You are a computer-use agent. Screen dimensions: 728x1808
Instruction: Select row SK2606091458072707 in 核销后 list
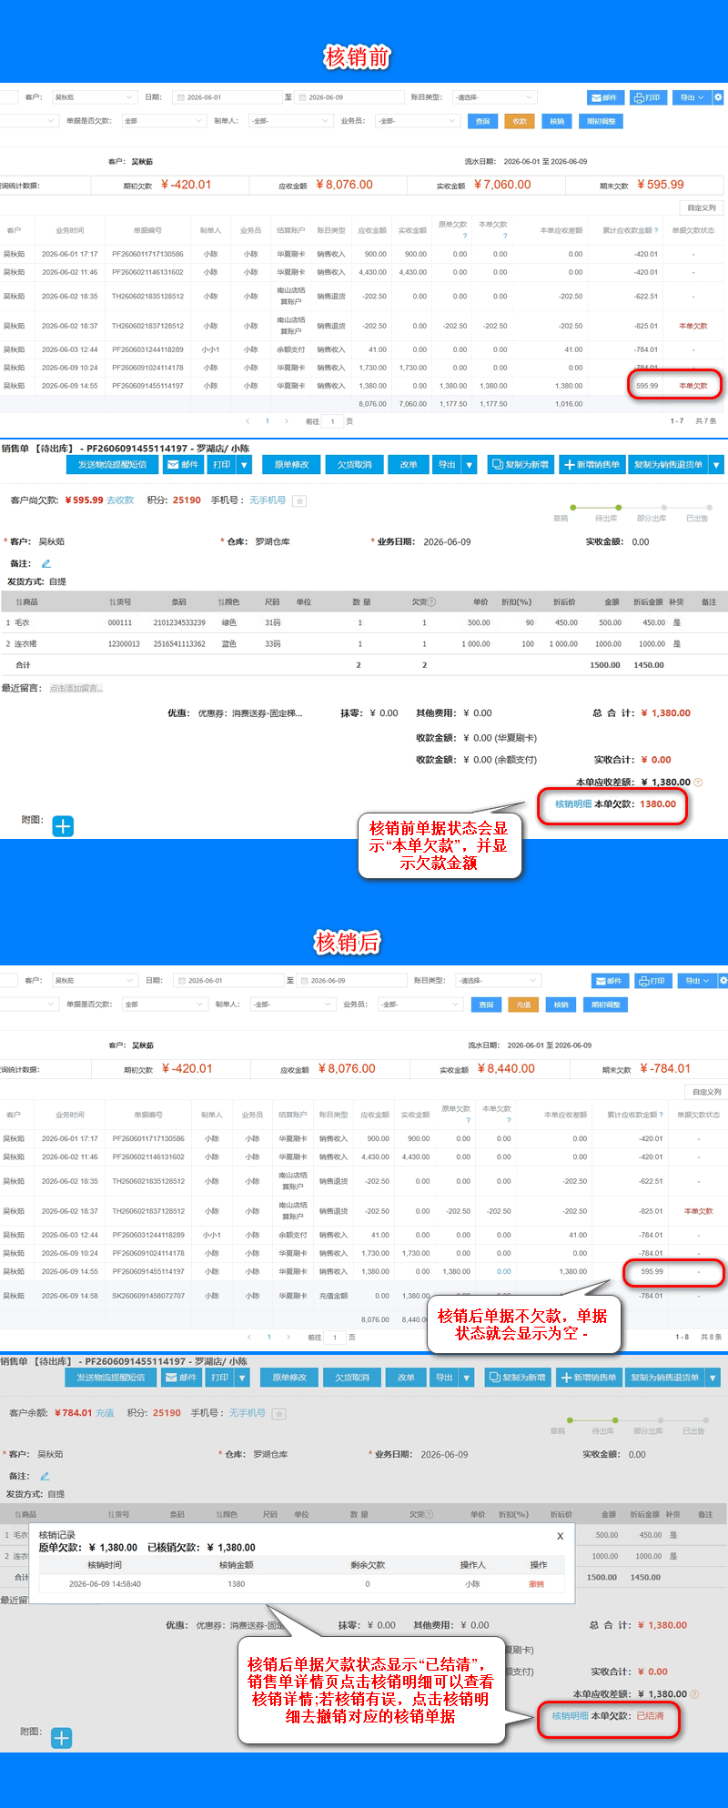tap(364, 1296)
